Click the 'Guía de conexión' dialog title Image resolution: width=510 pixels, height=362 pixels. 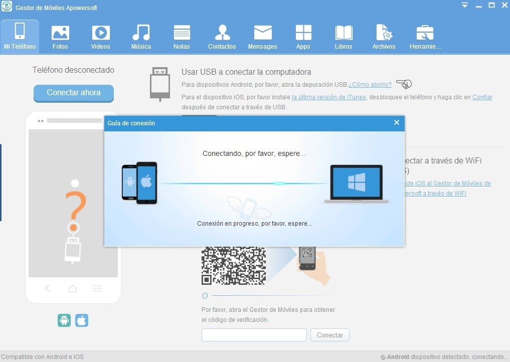click(131, 123)
